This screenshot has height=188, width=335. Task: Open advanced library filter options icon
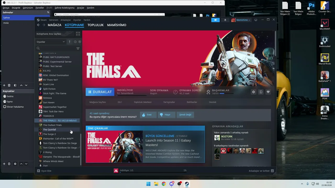(x=78, y=48)
